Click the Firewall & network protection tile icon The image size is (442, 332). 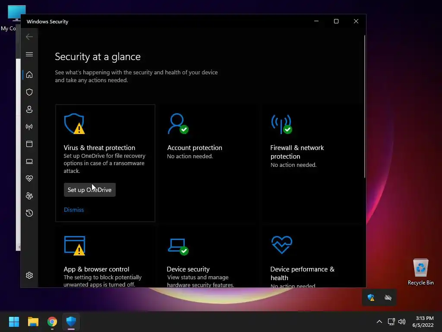tap(281, 124)
